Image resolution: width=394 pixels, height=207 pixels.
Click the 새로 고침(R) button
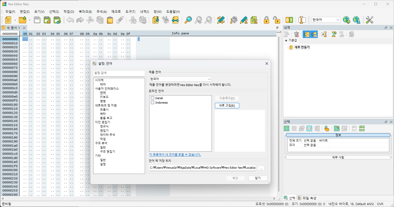coord(227,105)
